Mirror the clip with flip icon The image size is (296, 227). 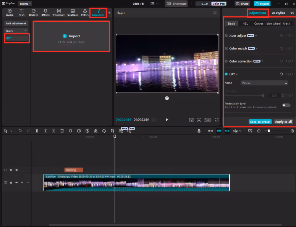pyautogui.click(x=96, y=131)
